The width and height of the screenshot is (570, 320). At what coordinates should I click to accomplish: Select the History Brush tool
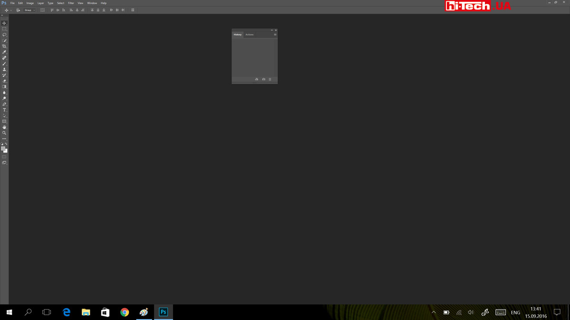click(4, 75)
